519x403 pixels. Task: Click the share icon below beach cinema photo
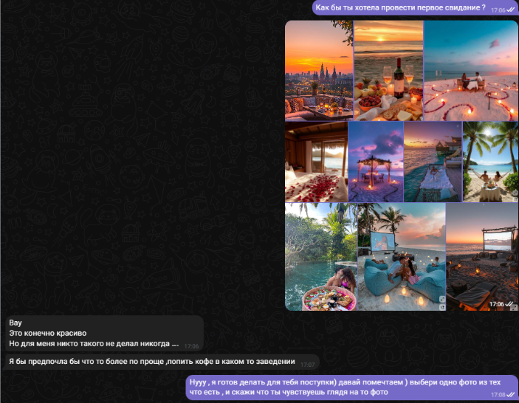click(441, 306)
